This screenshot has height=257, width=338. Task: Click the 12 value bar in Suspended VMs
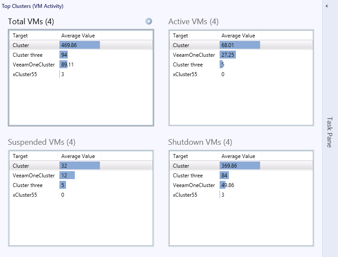[x=67, y=176]
